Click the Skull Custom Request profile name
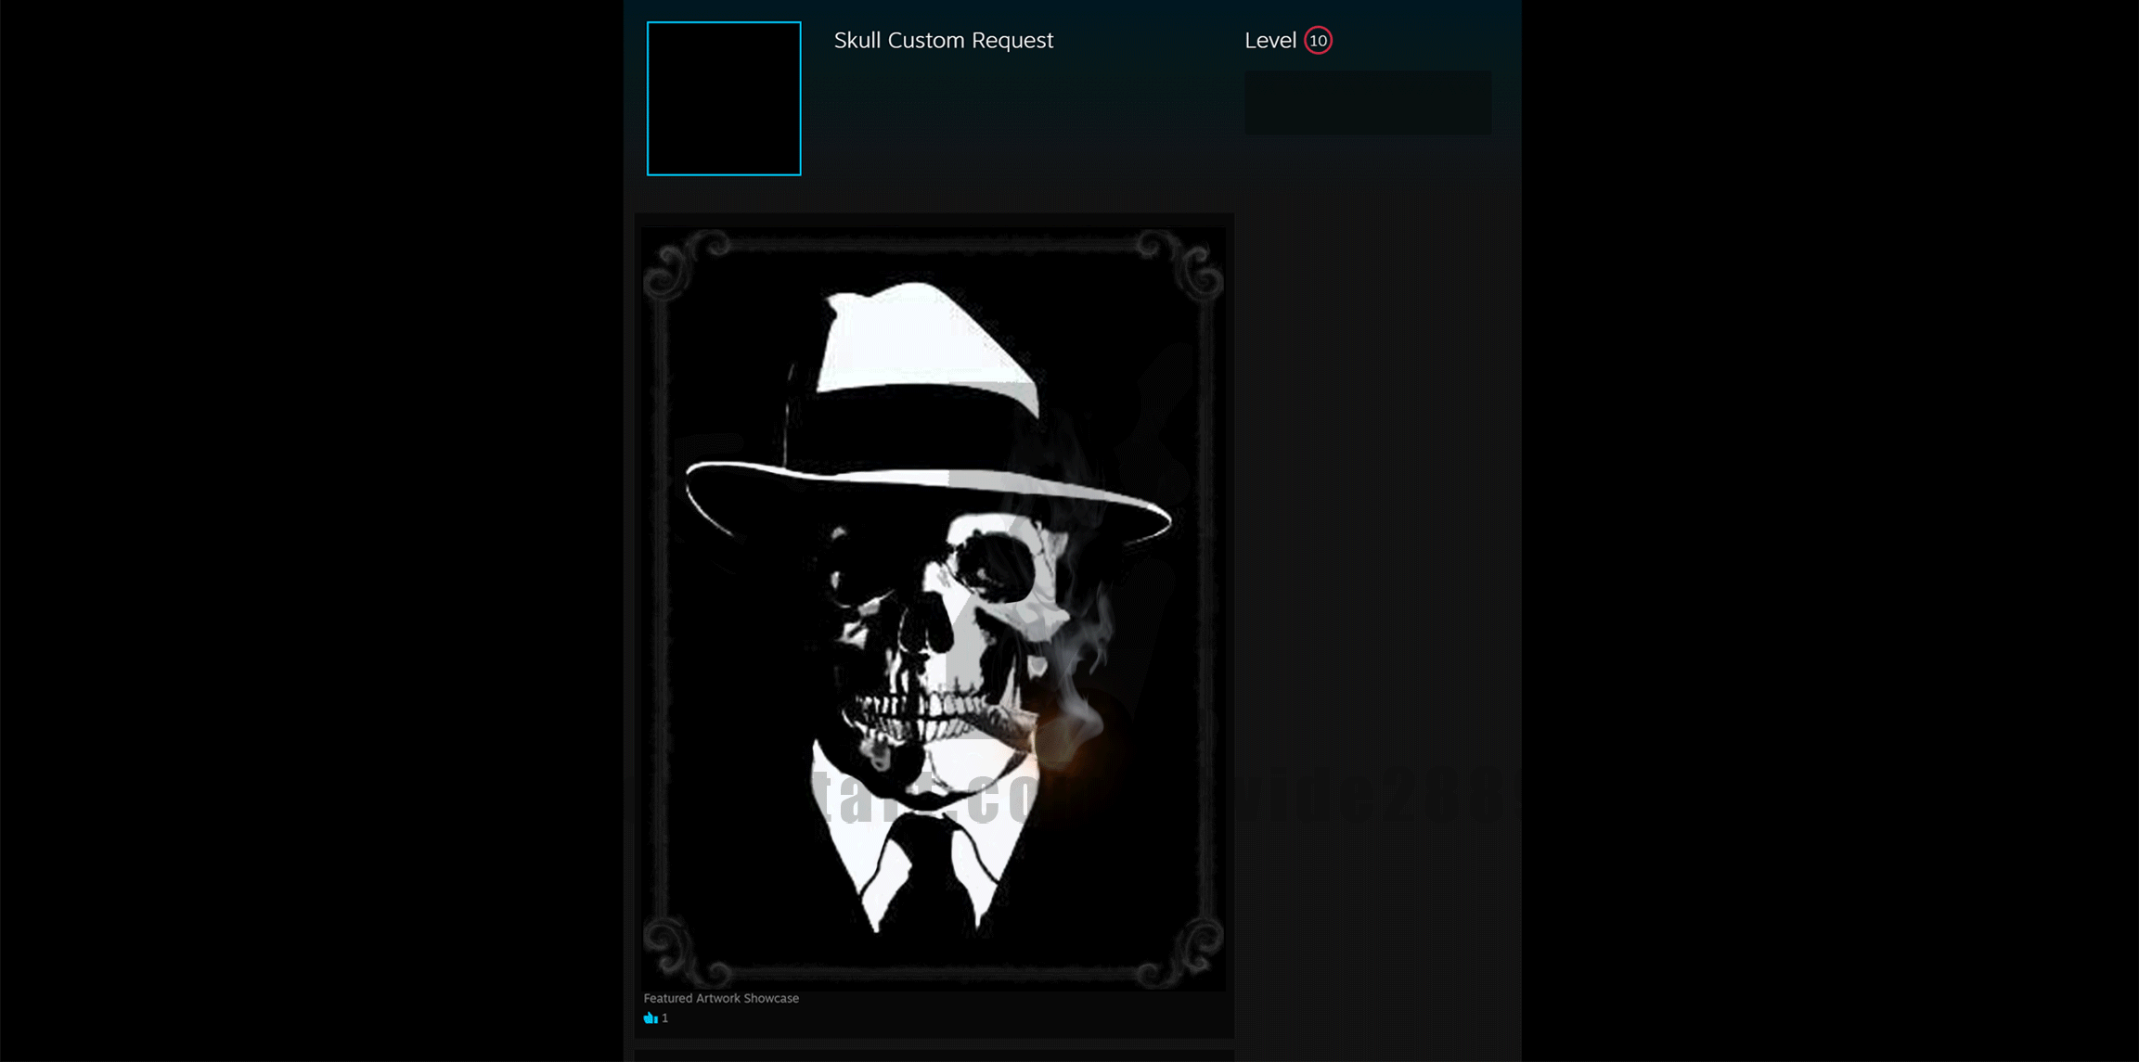2139x1062 pixels. [943, 40]
